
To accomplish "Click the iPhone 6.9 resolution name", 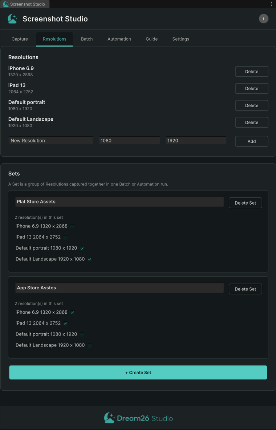I will [21, 68].
